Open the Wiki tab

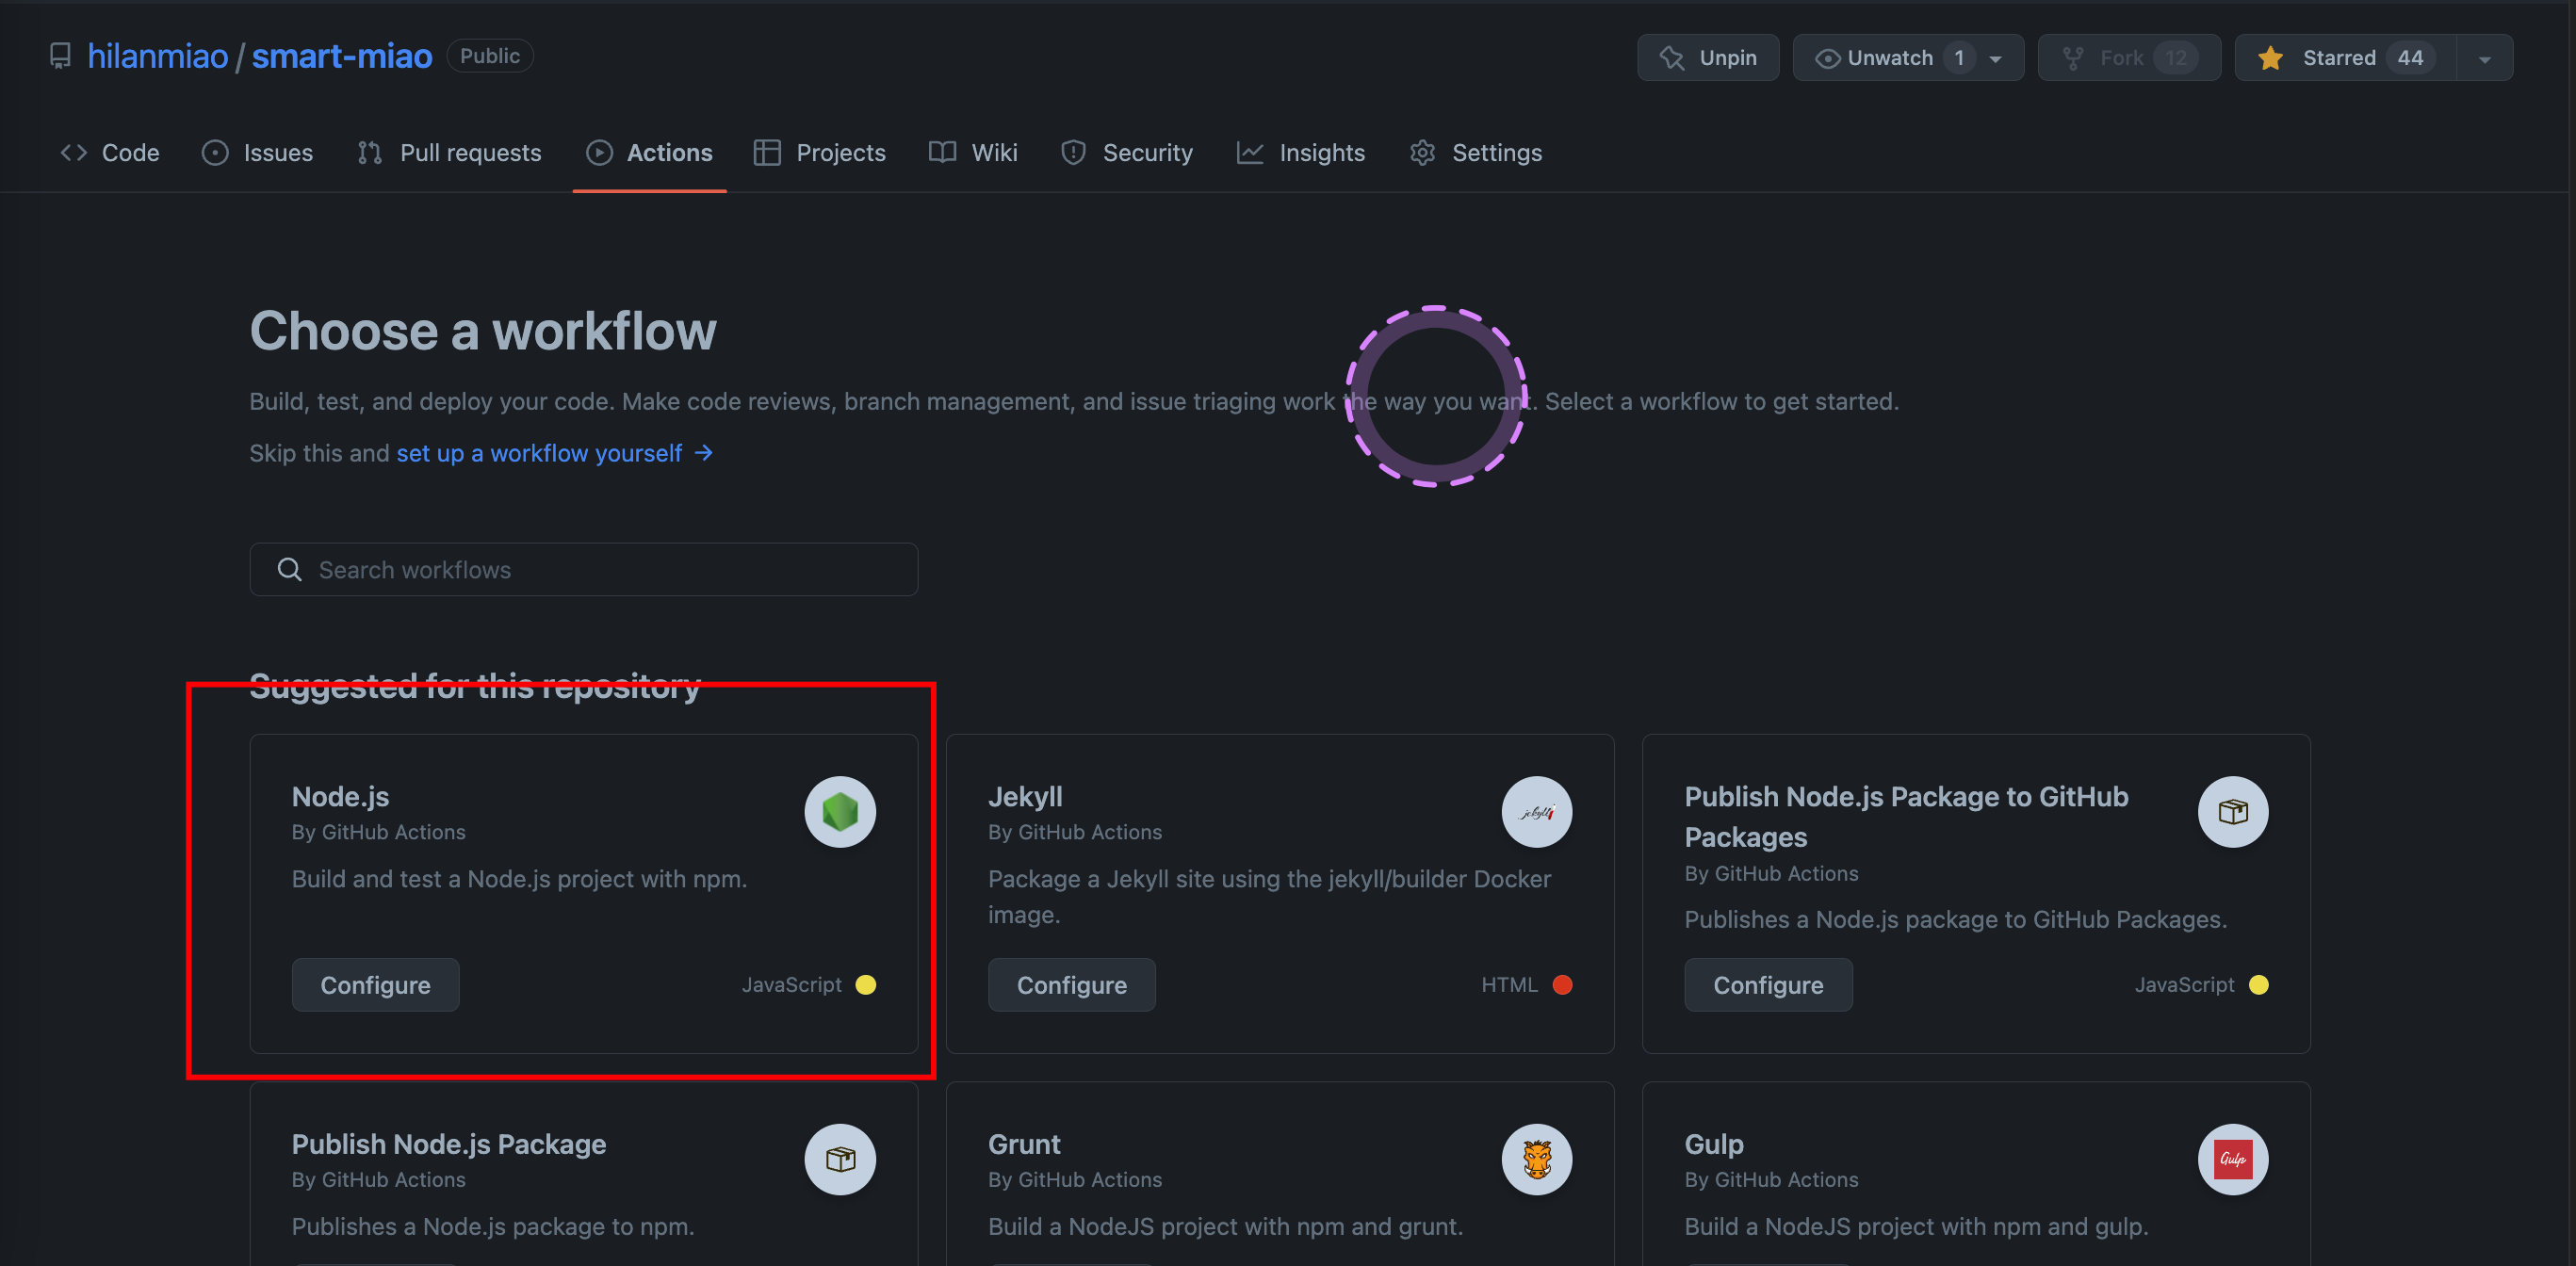973,152
